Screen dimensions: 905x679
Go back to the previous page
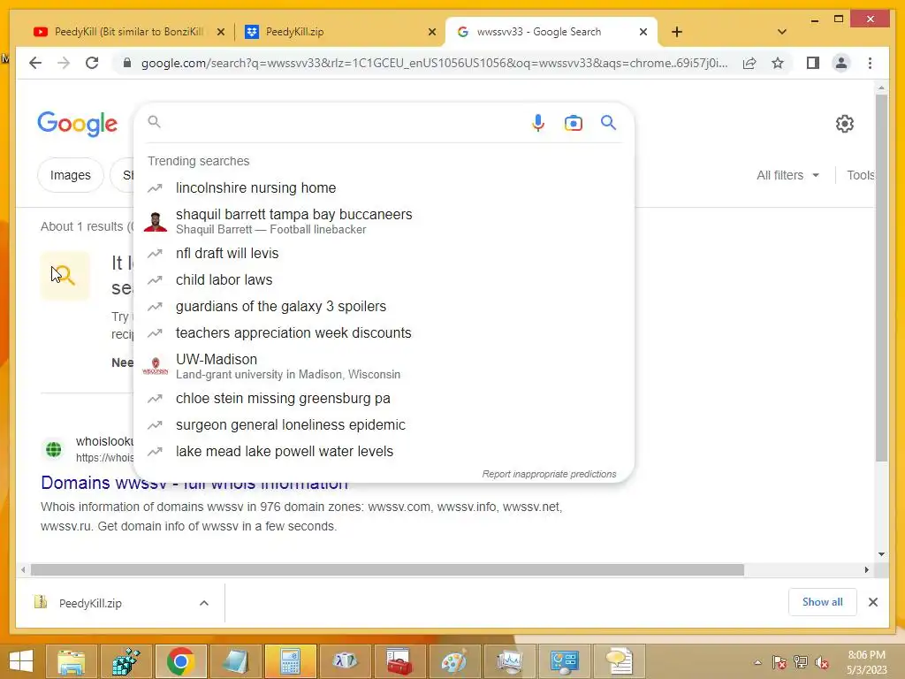pos(35,63)
